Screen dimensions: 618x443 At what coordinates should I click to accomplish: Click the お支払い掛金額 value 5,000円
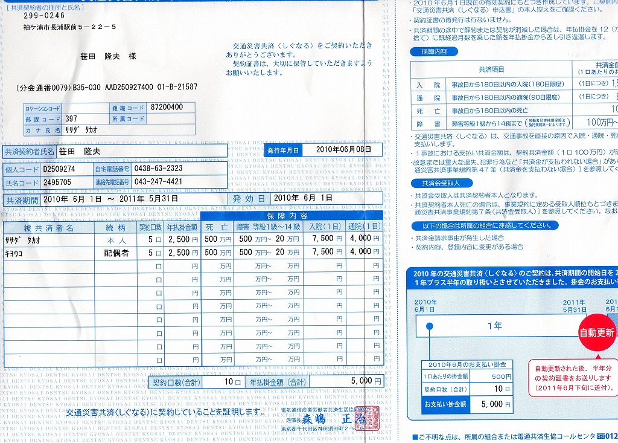[495, 404]
